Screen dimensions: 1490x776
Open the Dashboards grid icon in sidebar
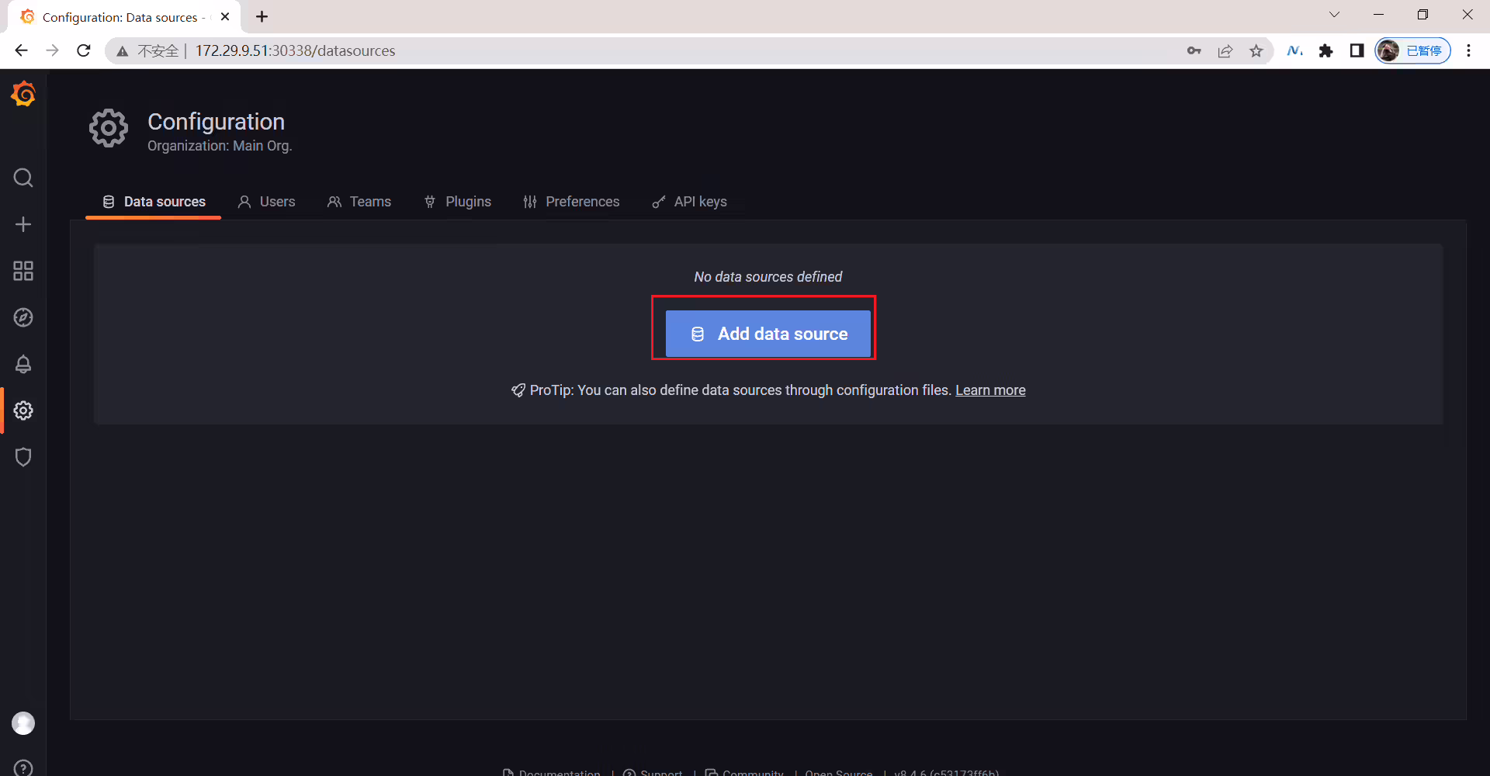coord(23,271)
